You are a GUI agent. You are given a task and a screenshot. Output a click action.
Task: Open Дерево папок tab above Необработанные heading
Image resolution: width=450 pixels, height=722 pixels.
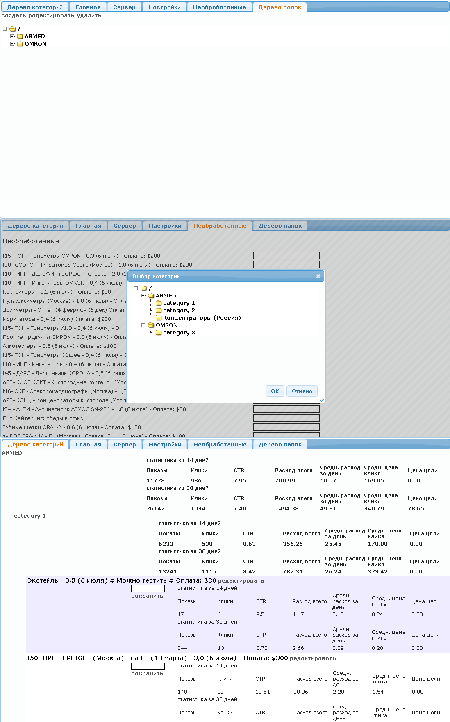pyautogui.click(x=280, y=226)
